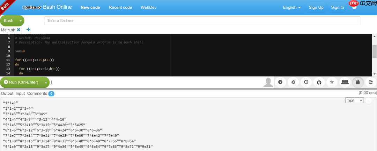Open the group collaborators icon
Image resolution: width=377 pixels, height=151 pixels.
click(x=345, y=82)
